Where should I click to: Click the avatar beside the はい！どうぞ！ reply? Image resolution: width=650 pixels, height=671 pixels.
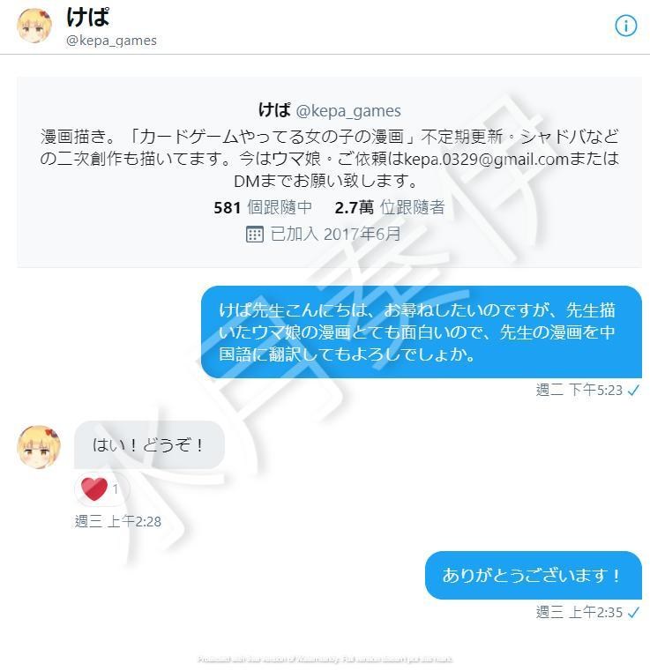pos(39,447)
